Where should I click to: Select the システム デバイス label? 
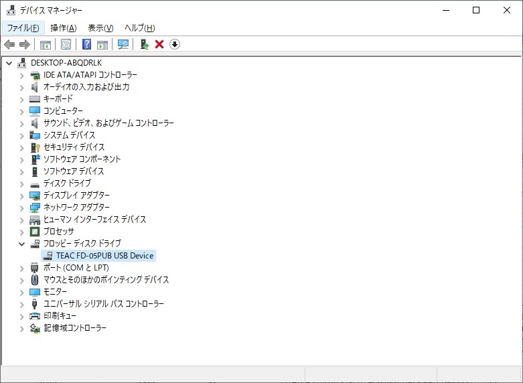[x=70, y=135]
